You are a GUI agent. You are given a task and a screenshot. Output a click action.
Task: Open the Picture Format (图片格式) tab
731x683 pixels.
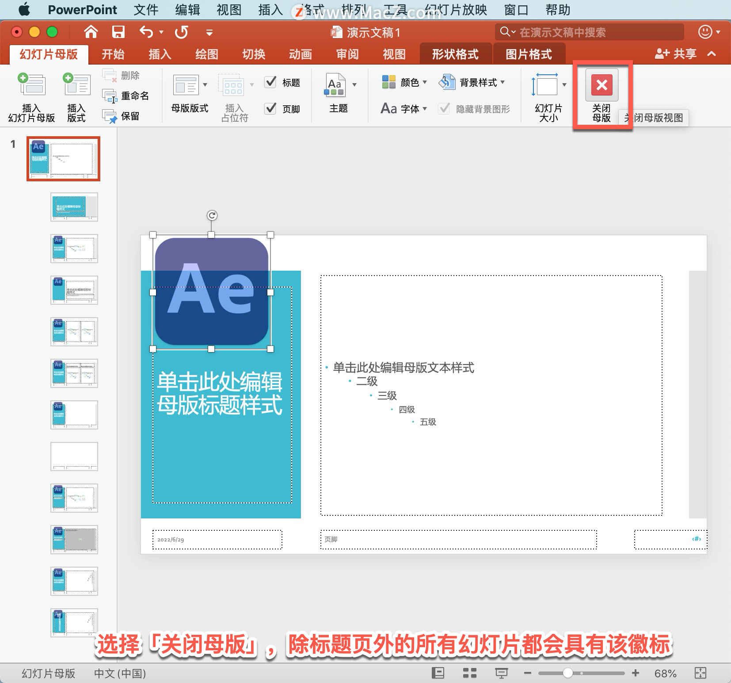coord(529,54)
